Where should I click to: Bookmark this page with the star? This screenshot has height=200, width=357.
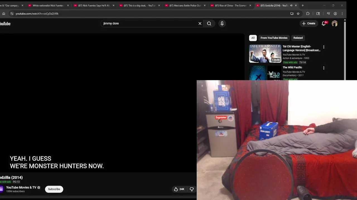tap(298, 14)
